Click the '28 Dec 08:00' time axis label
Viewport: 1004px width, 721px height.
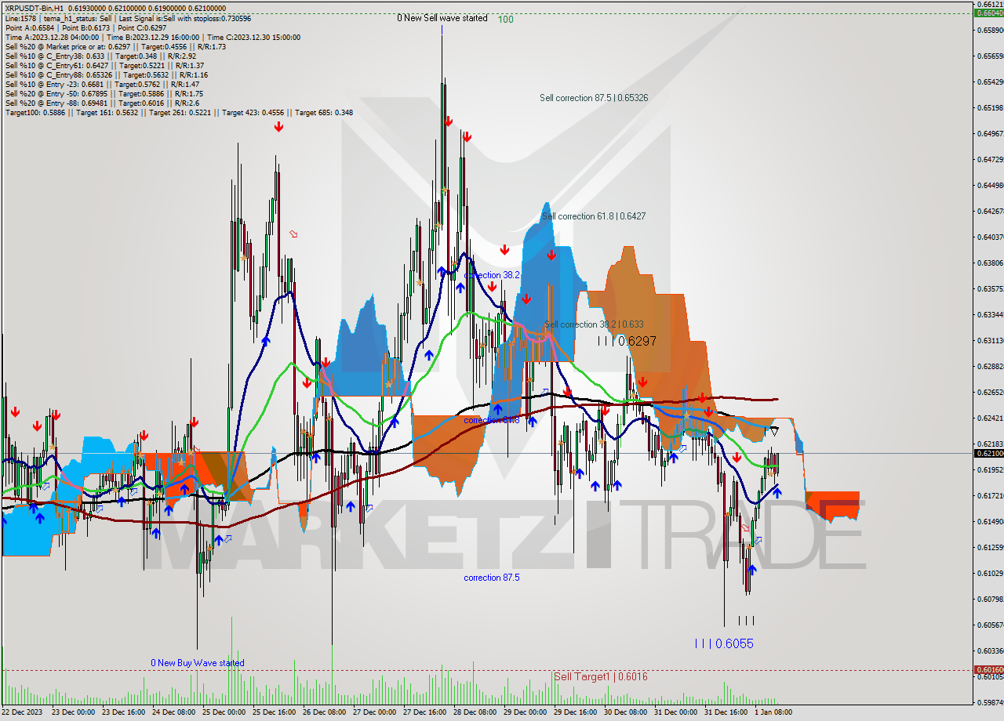pos(475,712)
